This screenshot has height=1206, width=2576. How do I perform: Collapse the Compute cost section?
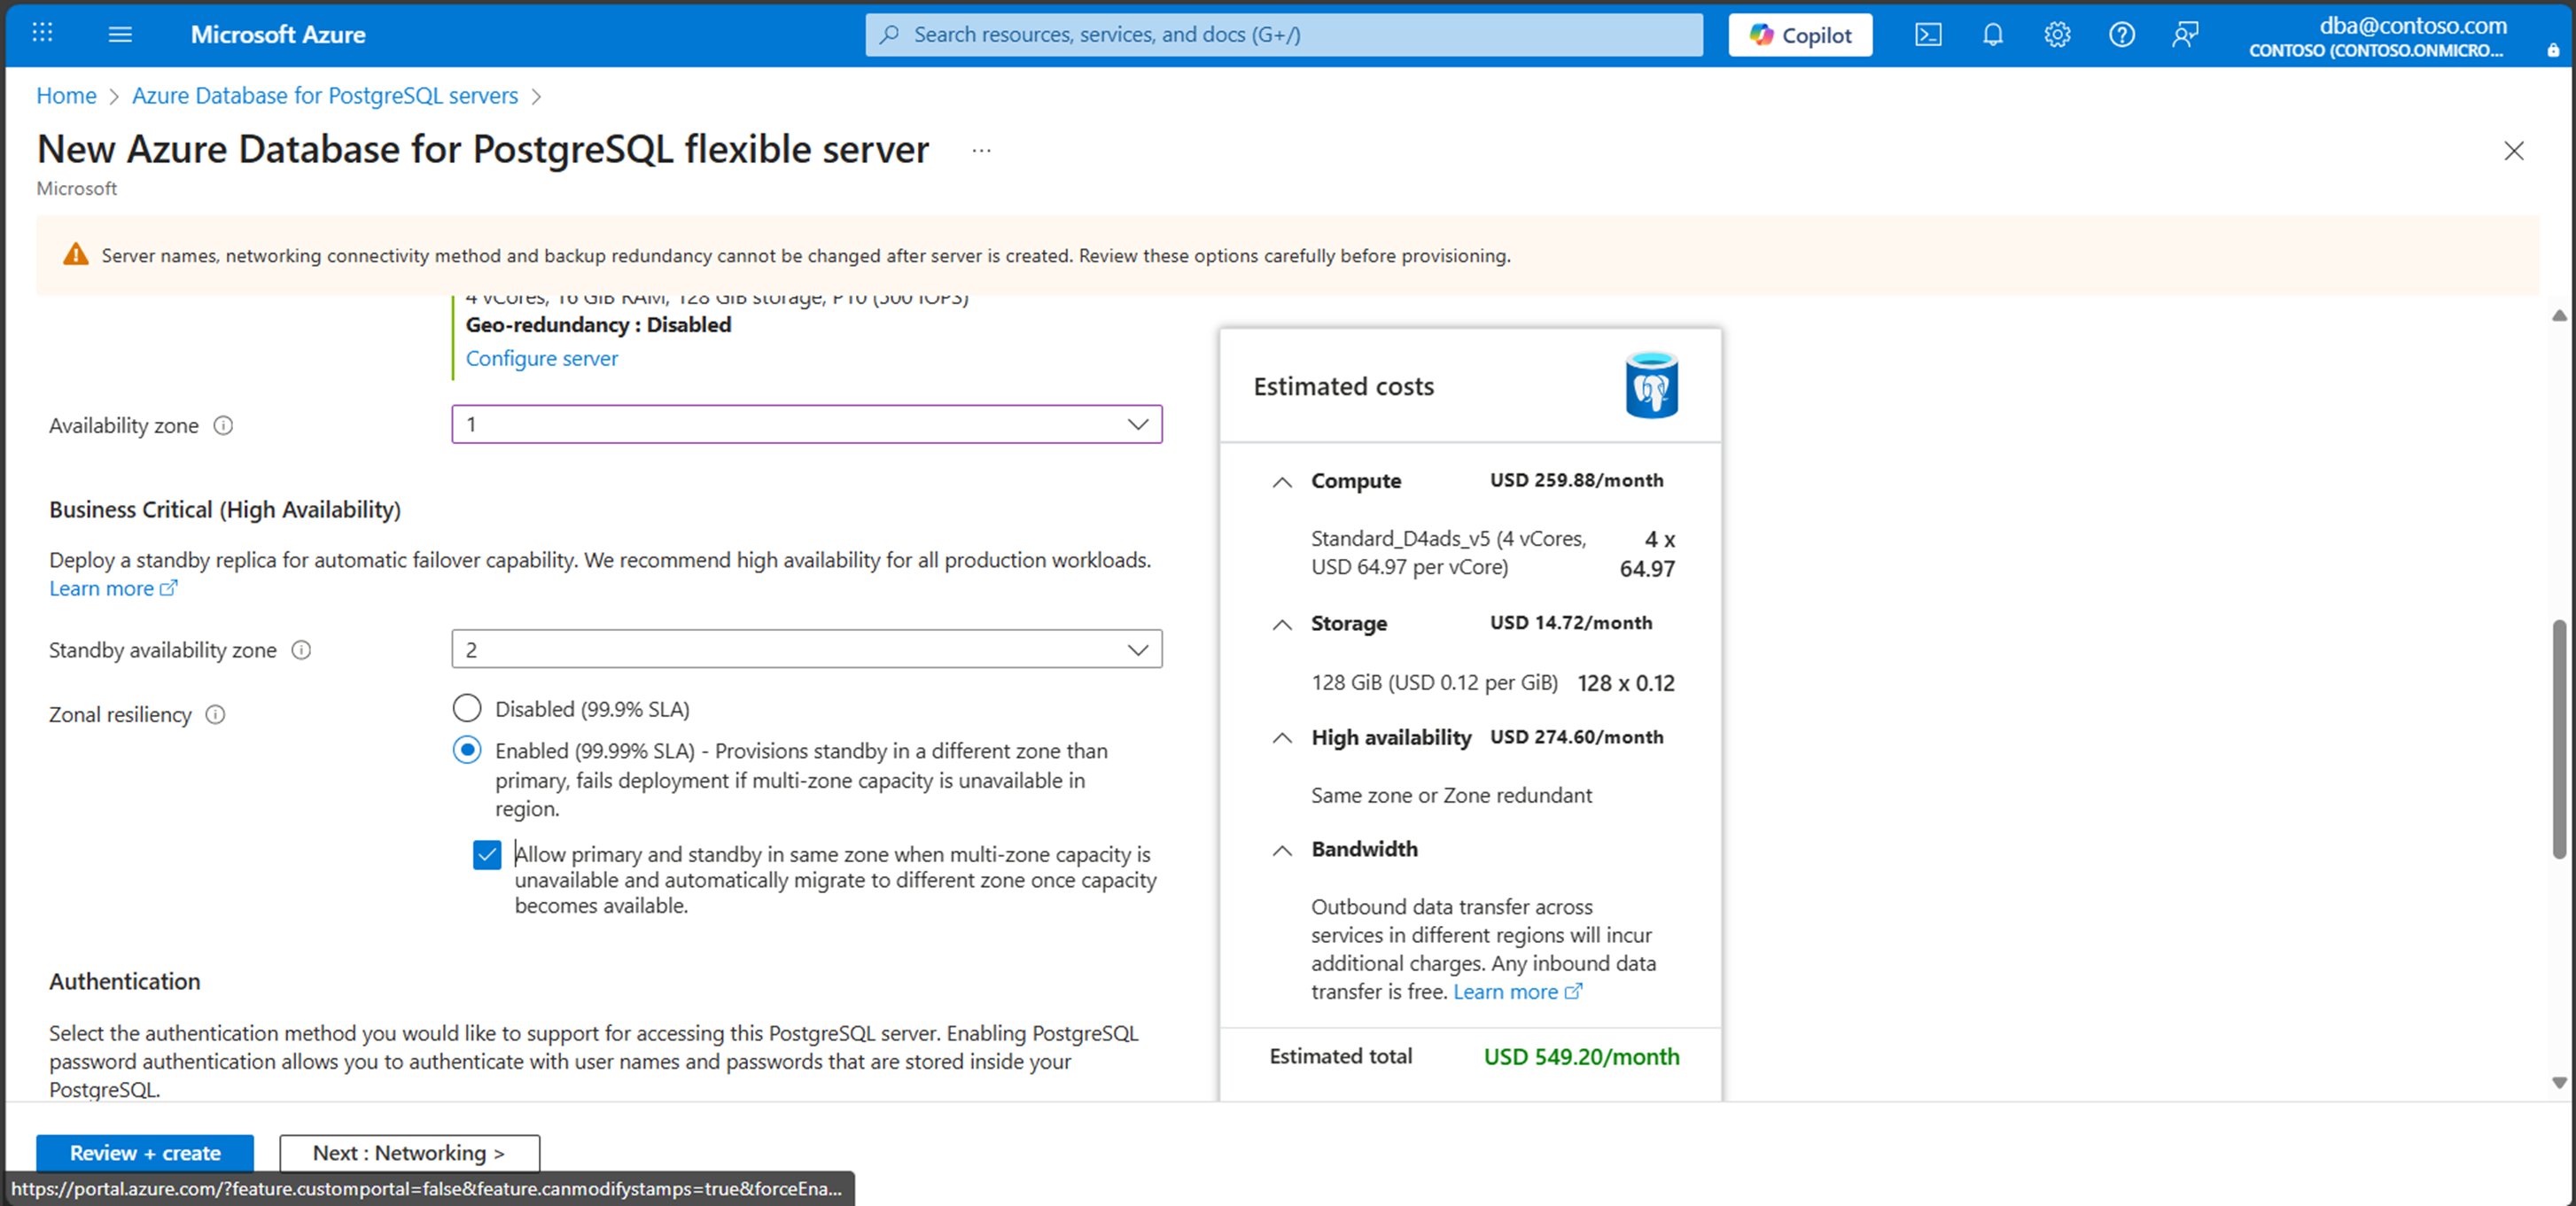pyautogui.click(x=1281, y=482)
